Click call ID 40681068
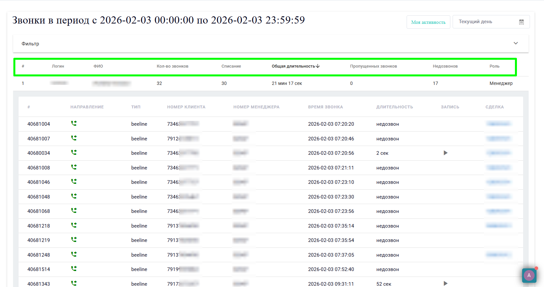This screenshot has width=544, height=287. (39, 211)
